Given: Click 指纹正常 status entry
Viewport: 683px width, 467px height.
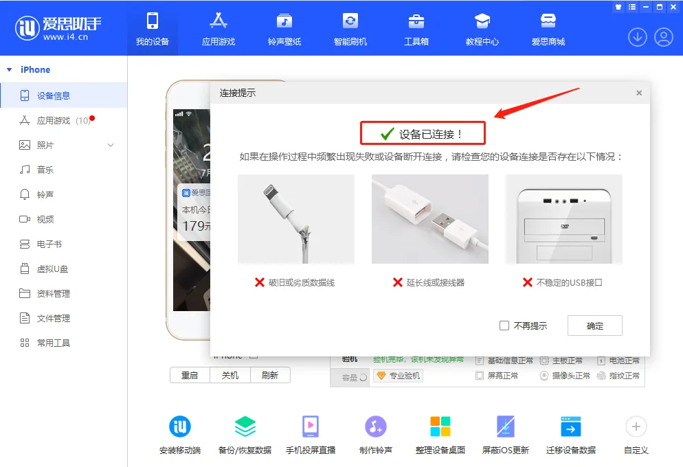Looking at the screenshot, I should (x=618, y=376).
